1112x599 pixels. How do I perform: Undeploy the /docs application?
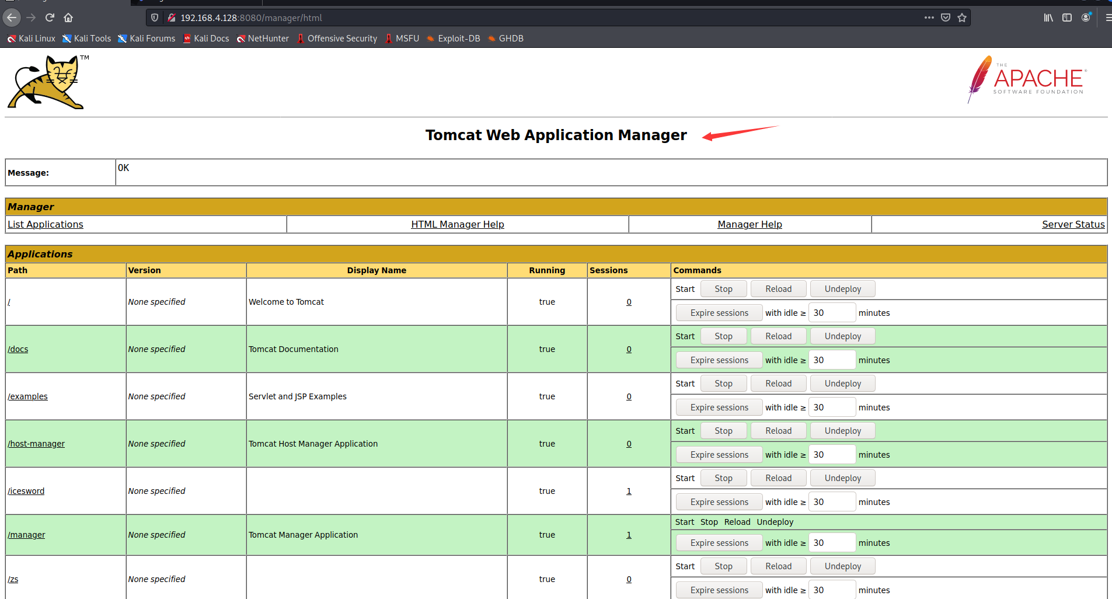843,336
